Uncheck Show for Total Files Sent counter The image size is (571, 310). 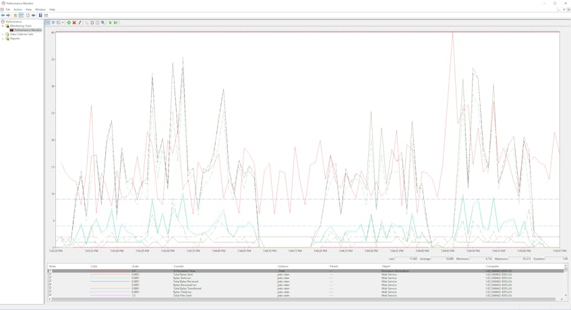click(x=51, y=295)
